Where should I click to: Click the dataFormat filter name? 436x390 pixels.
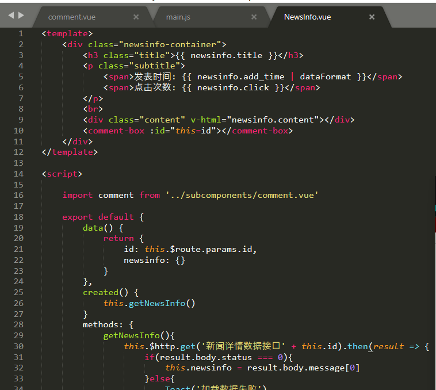326,77
